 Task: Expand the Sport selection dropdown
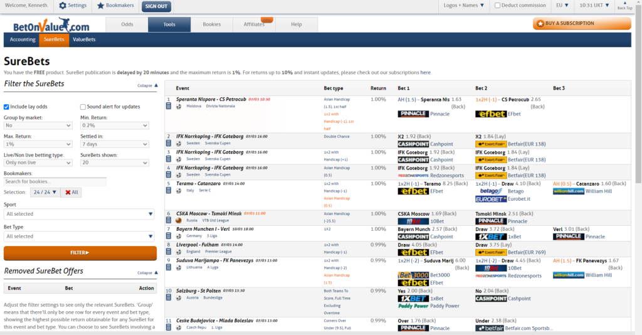[x=79, y=214]
